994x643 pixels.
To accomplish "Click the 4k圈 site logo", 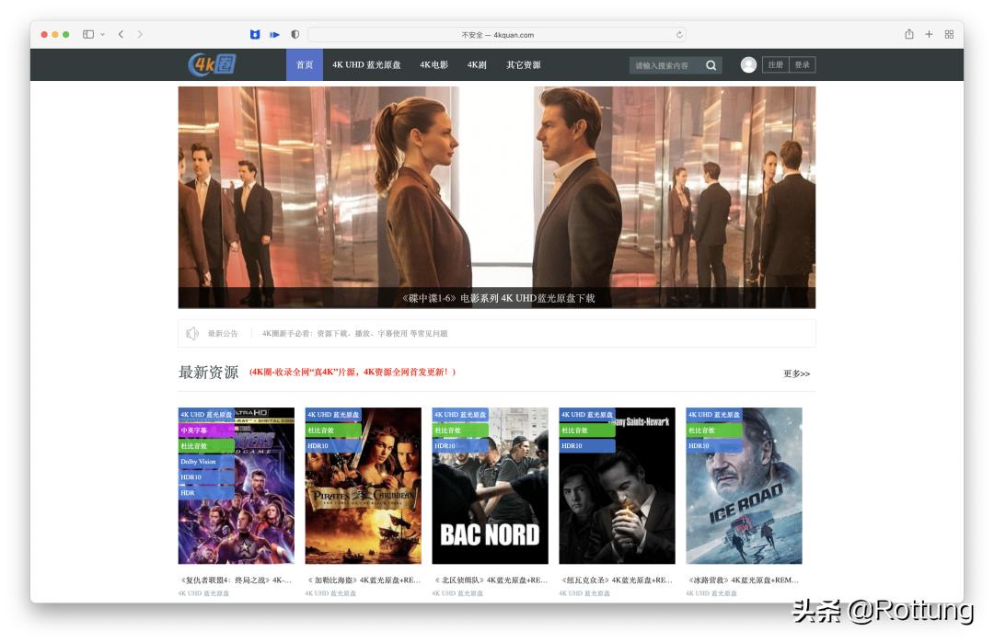I will coord(213,64).
